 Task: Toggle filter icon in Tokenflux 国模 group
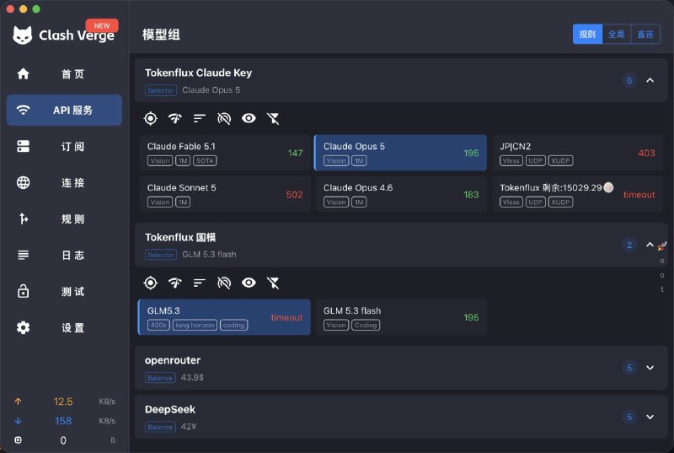point(273,283)
